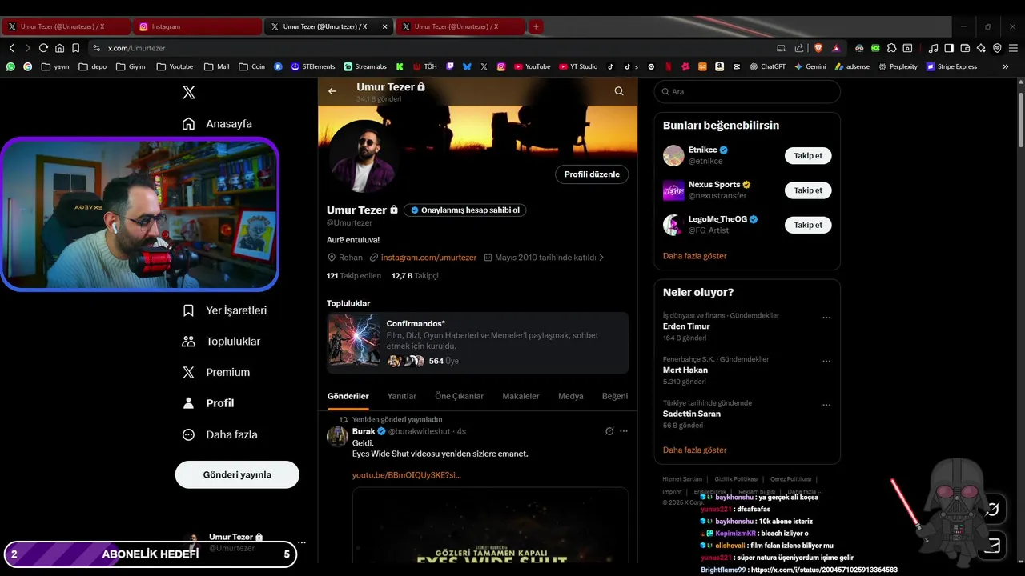
Task: Select the Medya profile tab
Action: tap(571, 396)
